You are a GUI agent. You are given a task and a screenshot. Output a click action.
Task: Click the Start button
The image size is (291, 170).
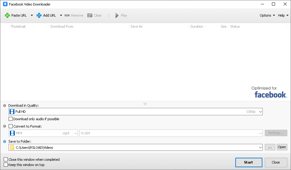click(249, 162)
